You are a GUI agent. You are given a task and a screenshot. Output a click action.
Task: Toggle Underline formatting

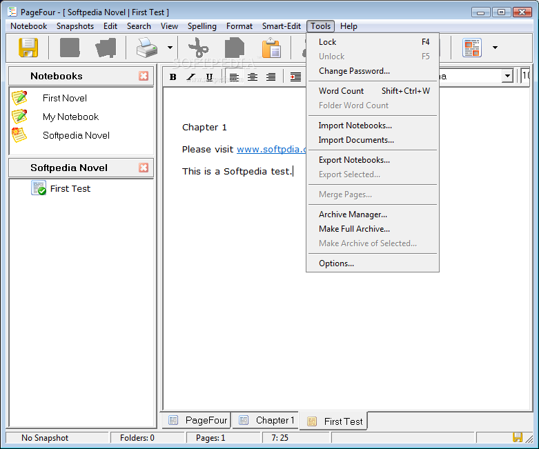click(x=209, y=77)
